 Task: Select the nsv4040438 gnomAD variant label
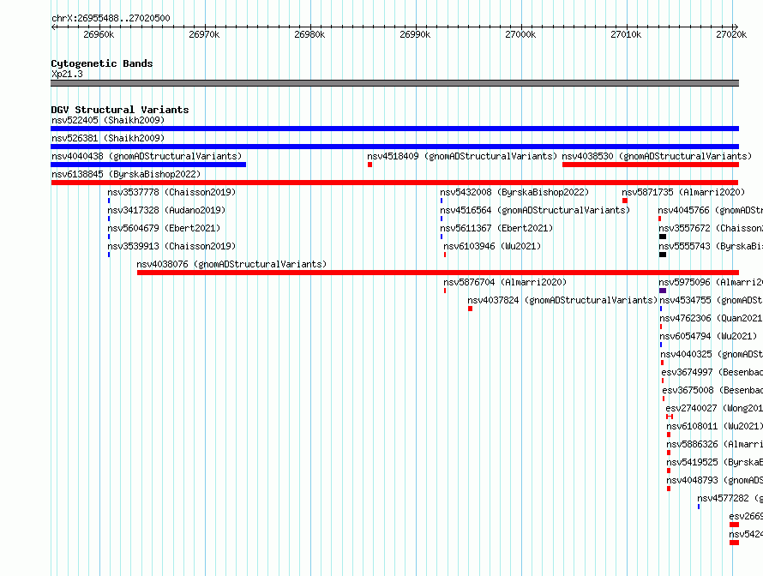(x=147, y=156)
